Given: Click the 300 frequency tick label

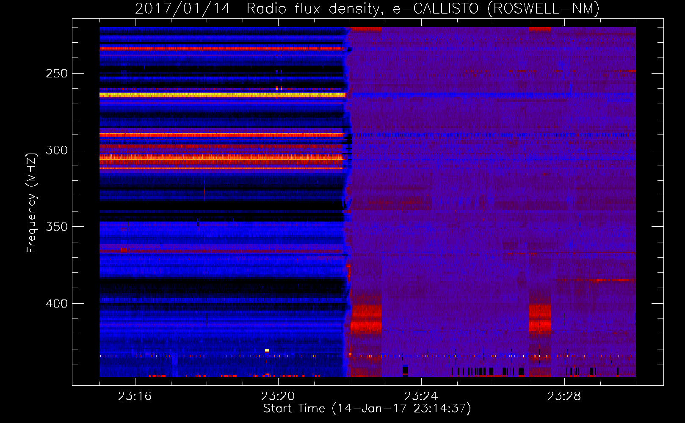Looking at the screenshot, I should 57,150.
